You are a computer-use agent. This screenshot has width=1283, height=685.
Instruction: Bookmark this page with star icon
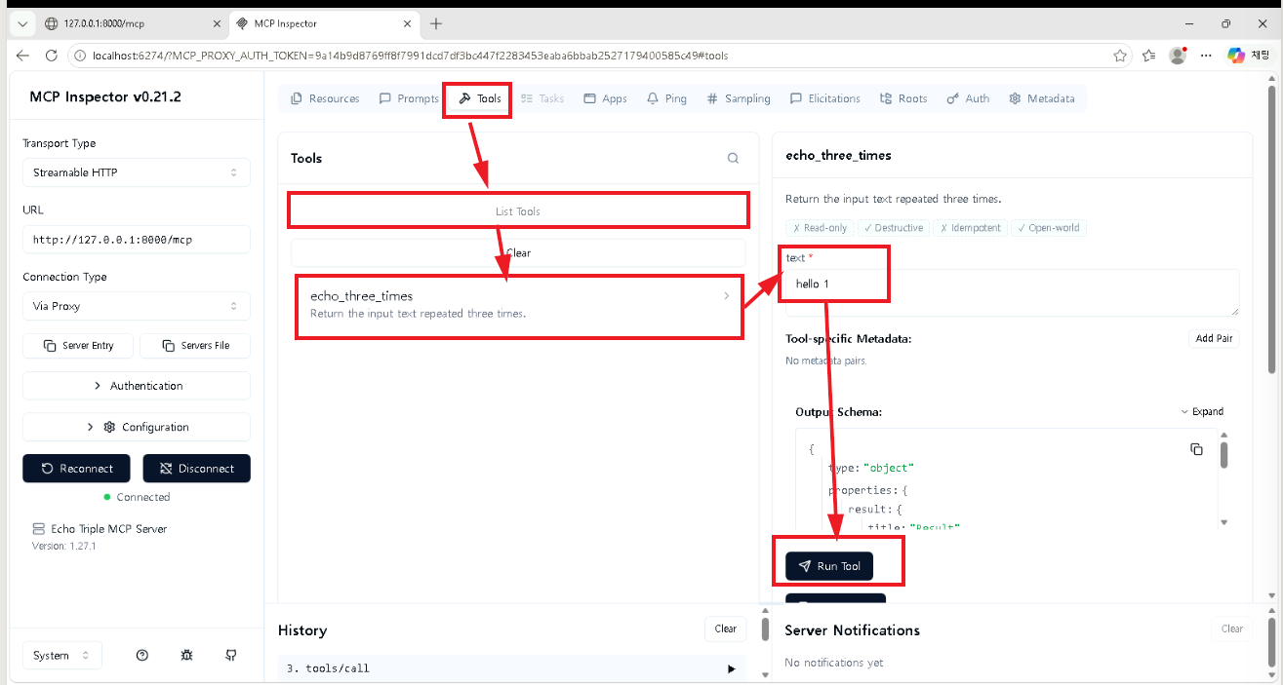(1120, 56)
